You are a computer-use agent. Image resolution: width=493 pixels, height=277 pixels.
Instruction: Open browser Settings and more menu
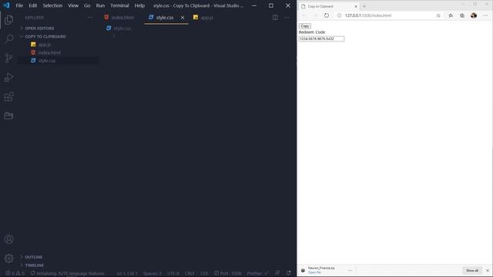coord(486,15)
